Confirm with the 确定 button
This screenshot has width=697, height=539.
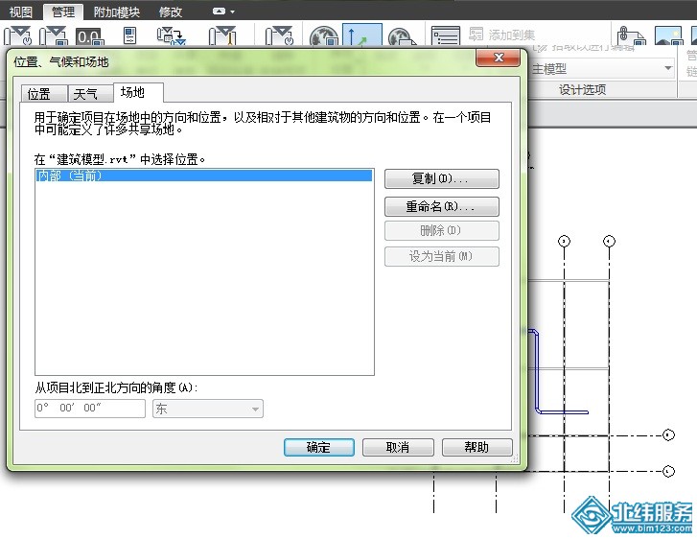point(319,447)
